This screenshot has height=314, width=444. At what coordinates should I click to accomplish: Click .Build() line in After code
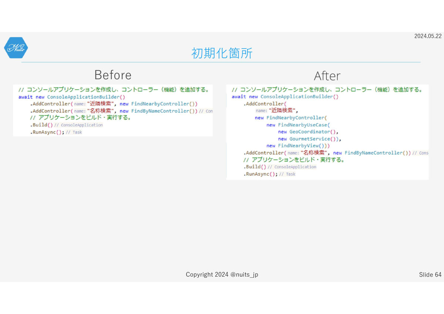pyautogui.click(x=280, y=167)
